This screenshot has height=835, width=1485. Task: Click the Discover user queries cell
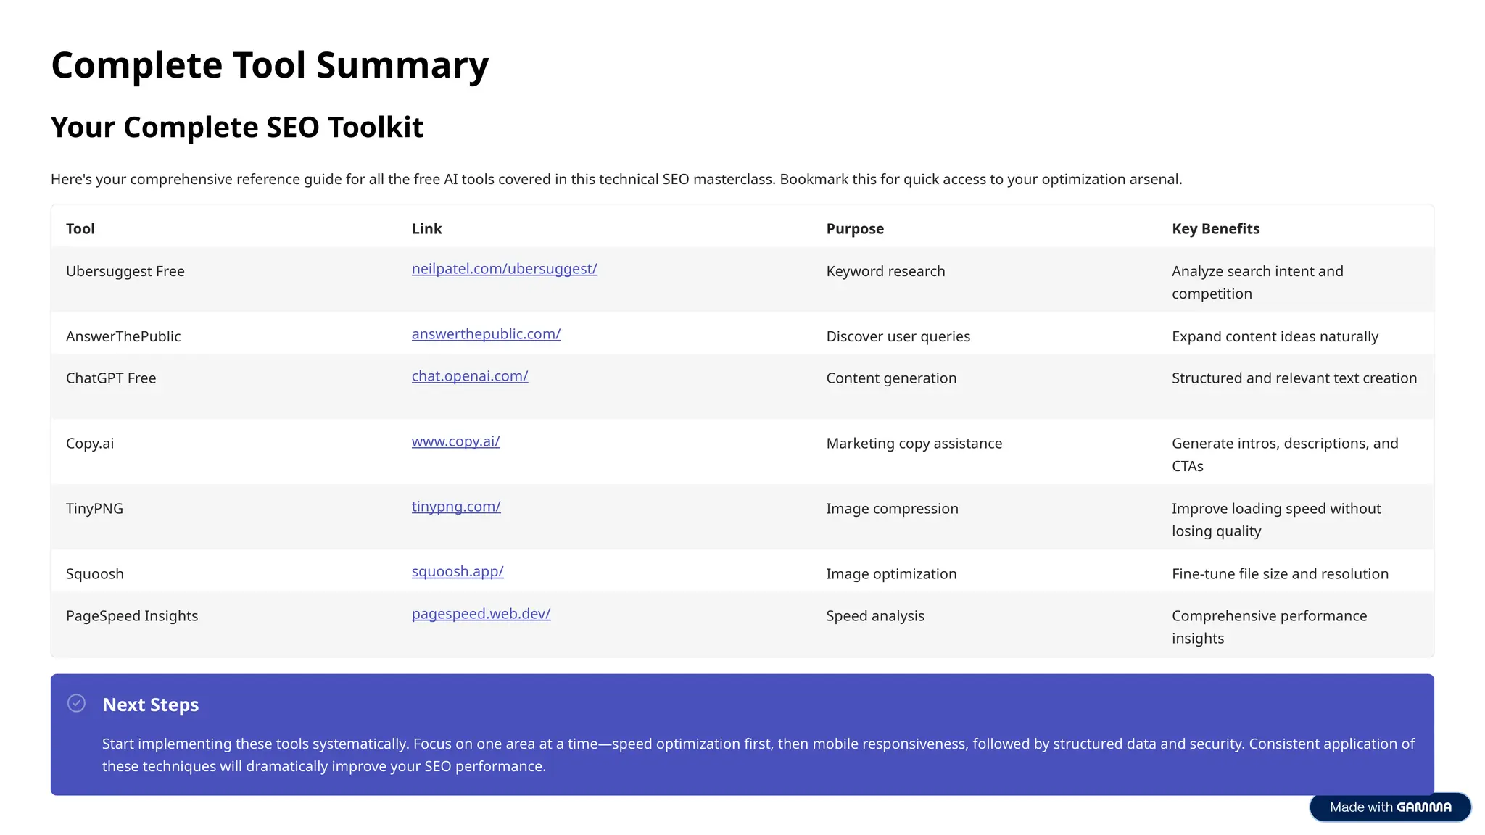point(898,336)
